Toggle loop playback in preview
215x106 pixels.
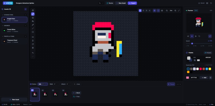click(x=210, y=36)
